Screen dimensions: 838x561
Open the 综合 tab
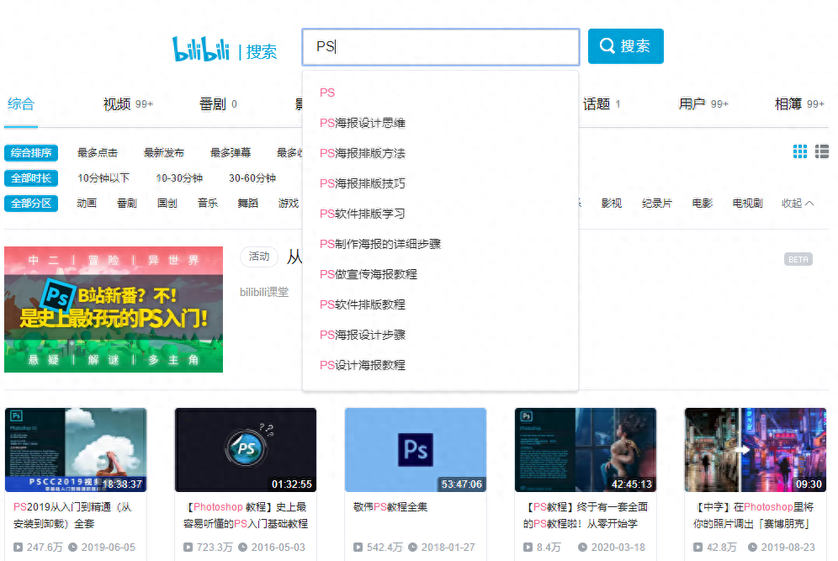point(21,103)
